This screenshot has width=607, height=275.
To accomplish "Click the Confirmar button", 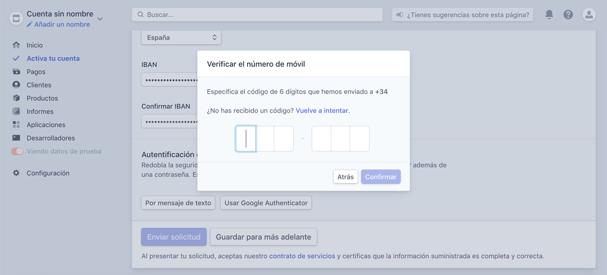I will pos(381,177).
